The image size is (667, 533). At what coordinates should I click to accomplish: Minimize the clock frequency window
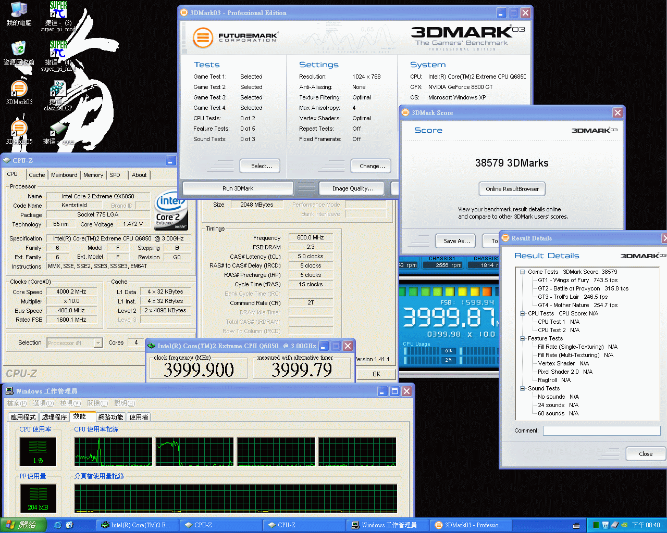click(324, 346)
